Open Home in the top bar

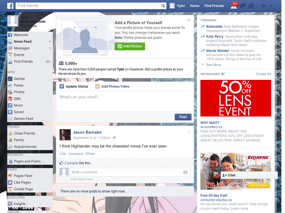coord(195,6)
